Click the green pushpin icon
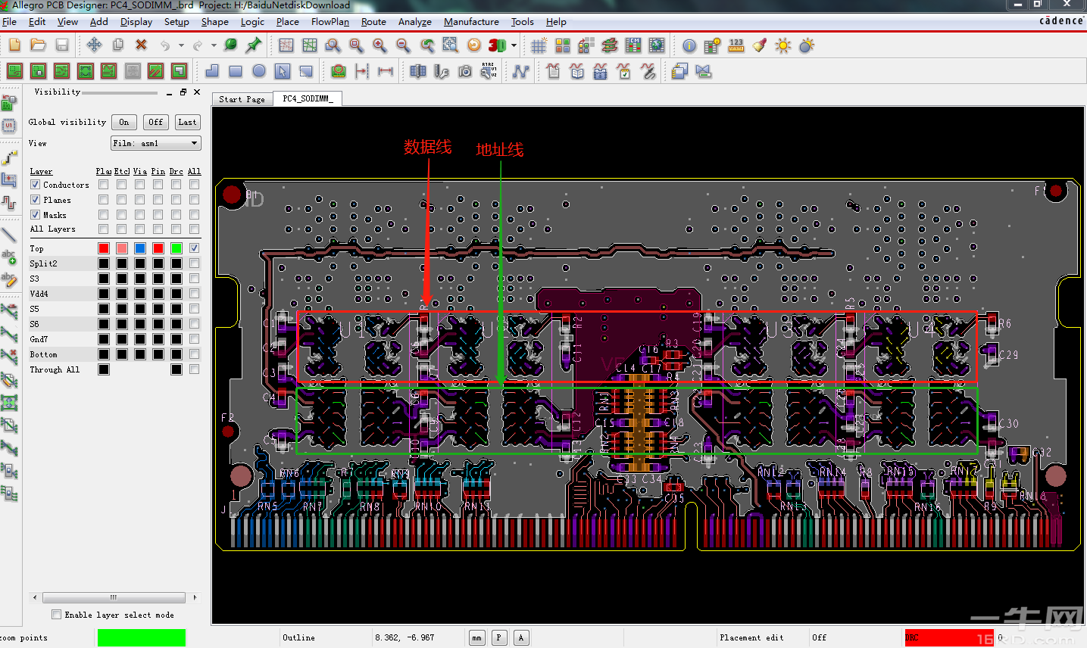Viewport: 1087px width, 648px height. coord(254,45)
